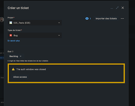Select the Bug ticket type field
135x106 pixels.
[x=35, y=35]
